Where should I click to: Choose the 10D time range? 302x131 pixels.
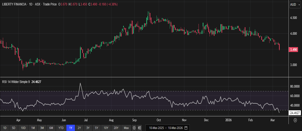(23, 128)
